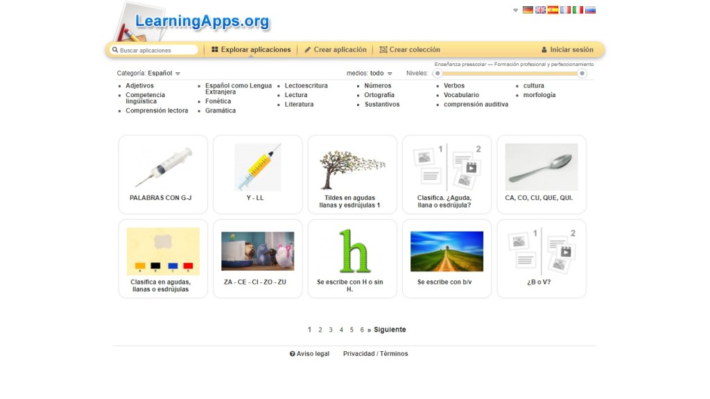
Task: Click the German flag language icon
Action: tap(528, 10)
